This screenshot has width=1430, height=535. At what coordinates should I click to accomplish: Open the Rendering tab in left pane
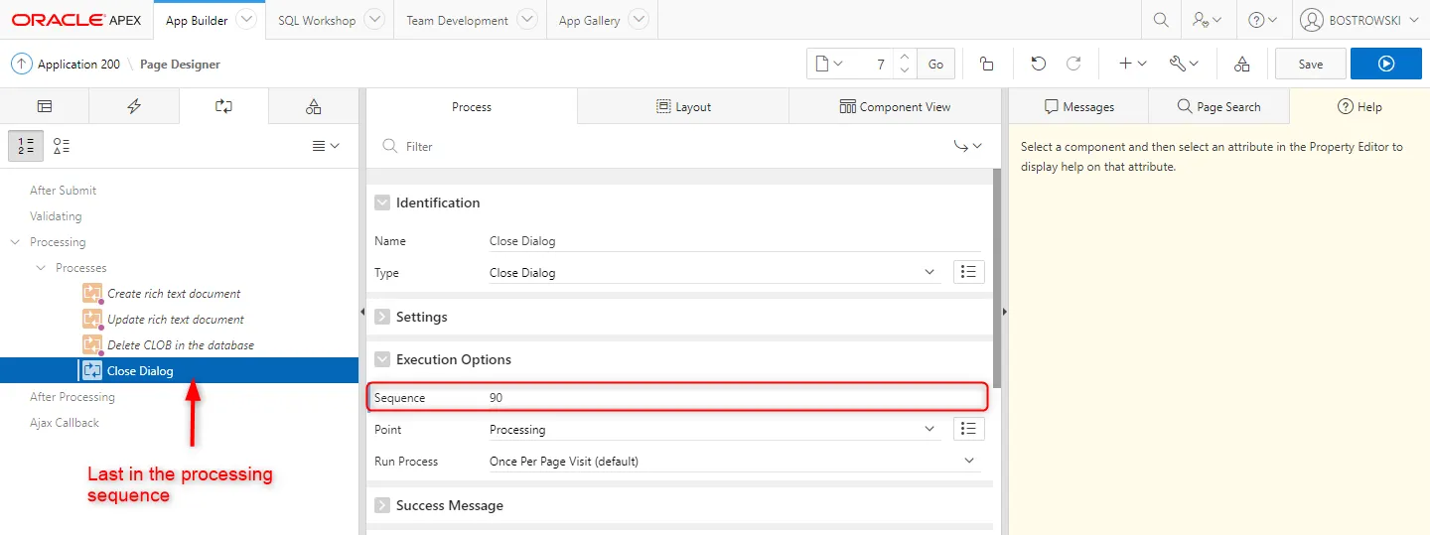(45, 106)
